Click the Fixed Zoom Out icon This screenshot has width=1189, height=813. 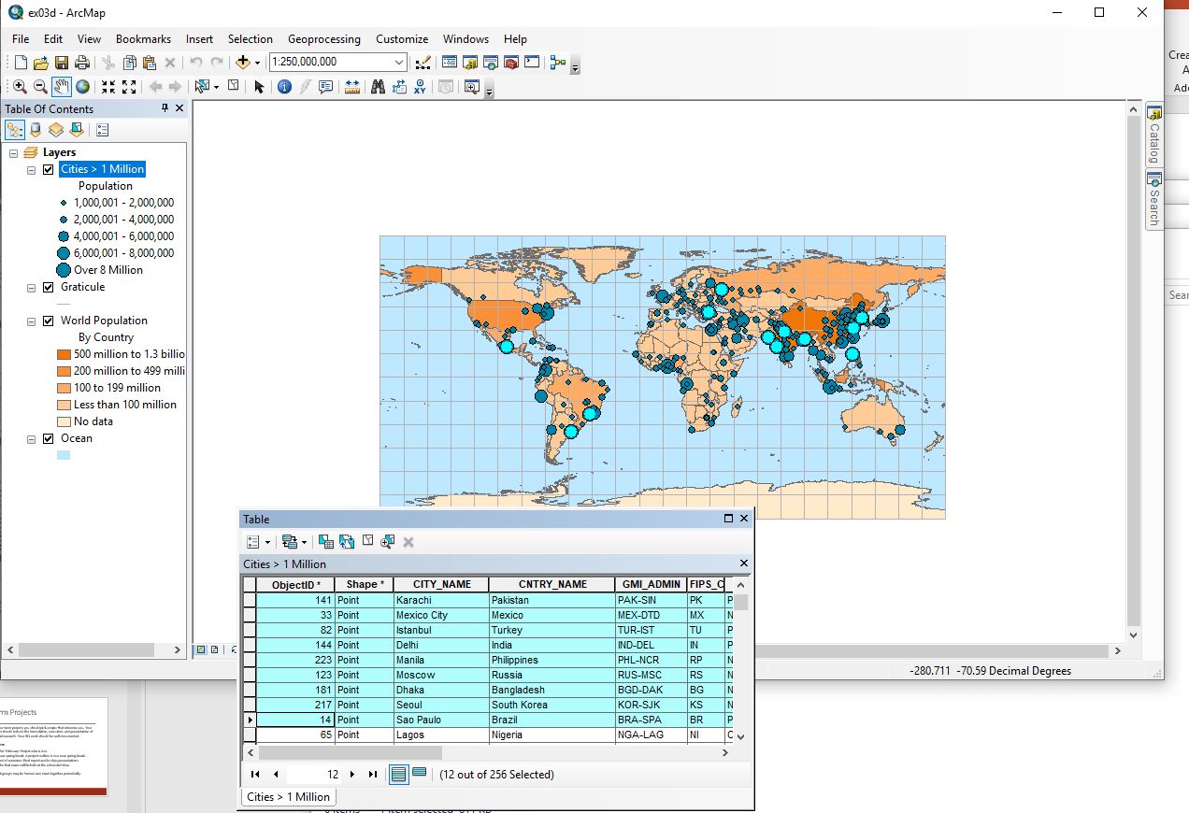click(129, 86)
